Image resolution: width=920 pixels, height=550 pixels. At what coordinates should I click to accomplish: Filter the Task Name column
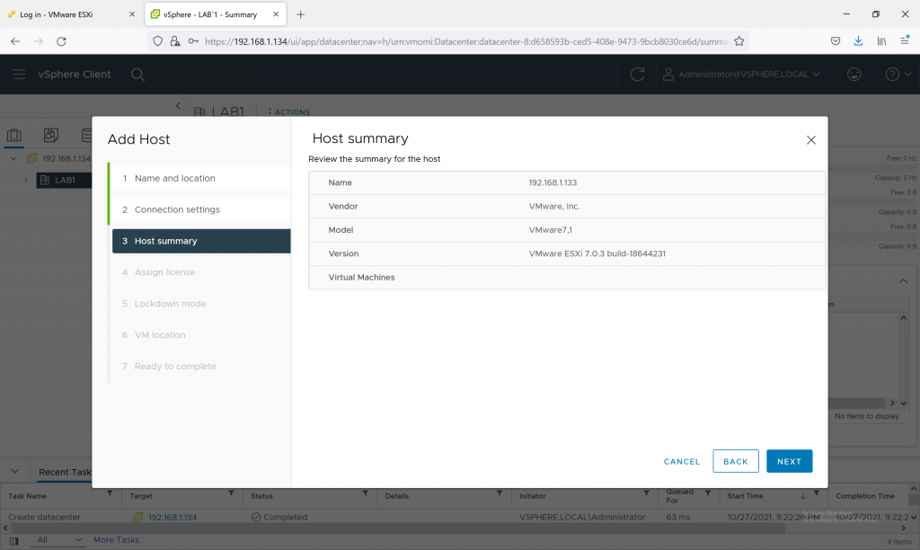pos(110,493)
